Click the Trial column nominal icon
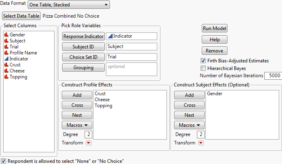Screen dimensions: 282x164 [6, 47]
